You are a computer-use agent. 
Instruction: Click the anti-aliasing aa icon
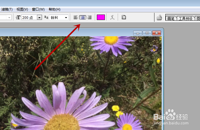46,17
